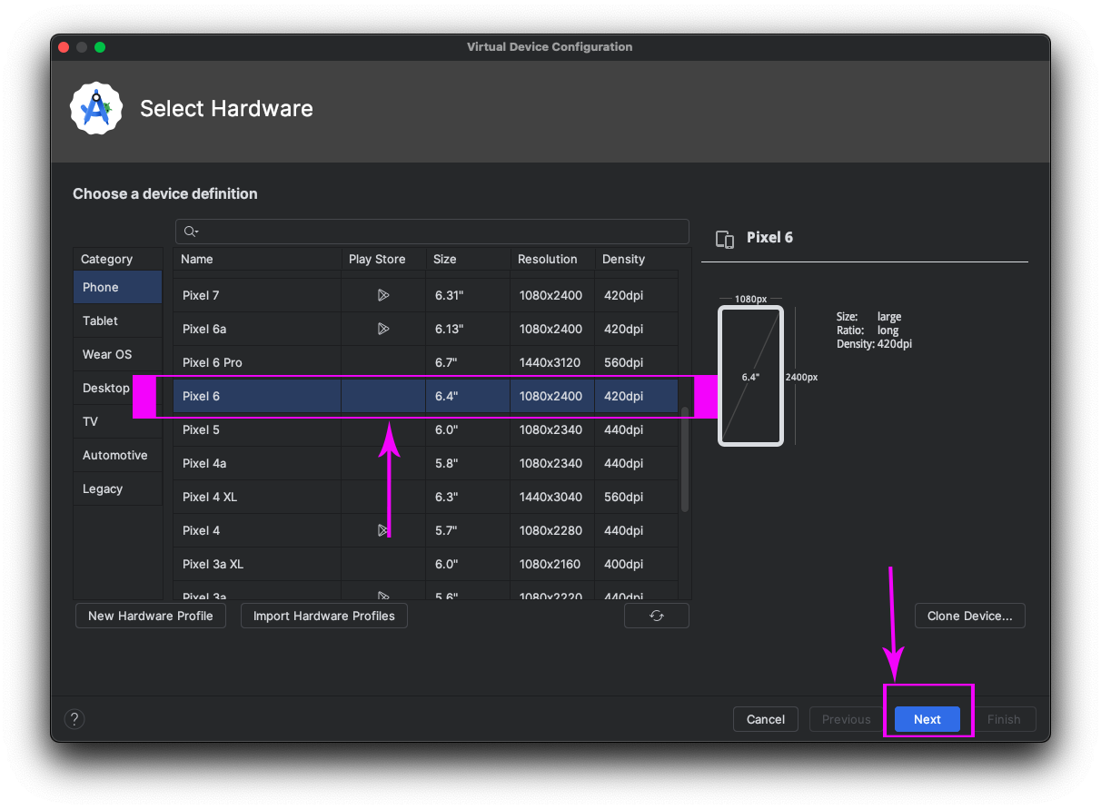Viewport: 1101px width, 809px height.
Task: Click the device icon beside the Pixel 6 heading
Action: [x=725, y=239]
